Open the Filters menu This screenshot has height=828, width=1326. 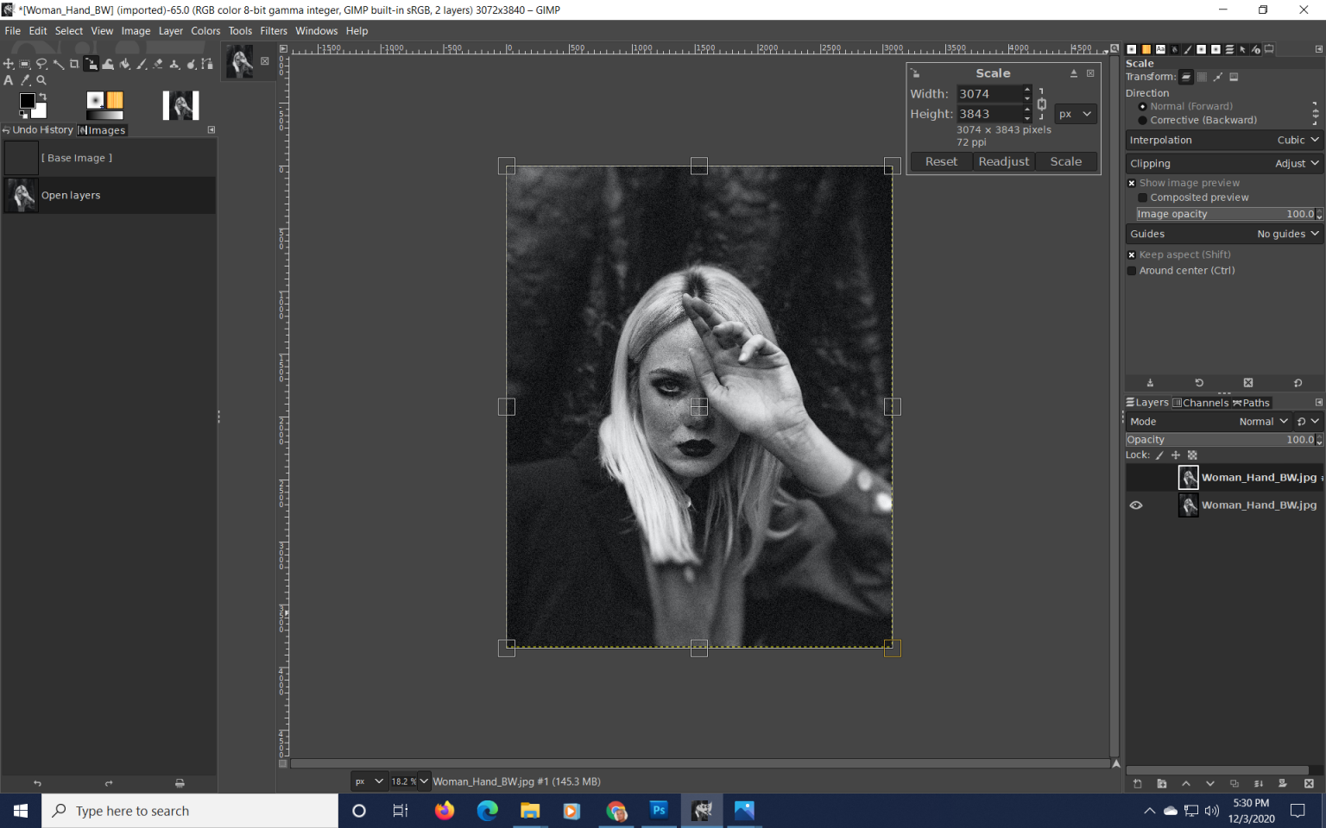point(273,30)
